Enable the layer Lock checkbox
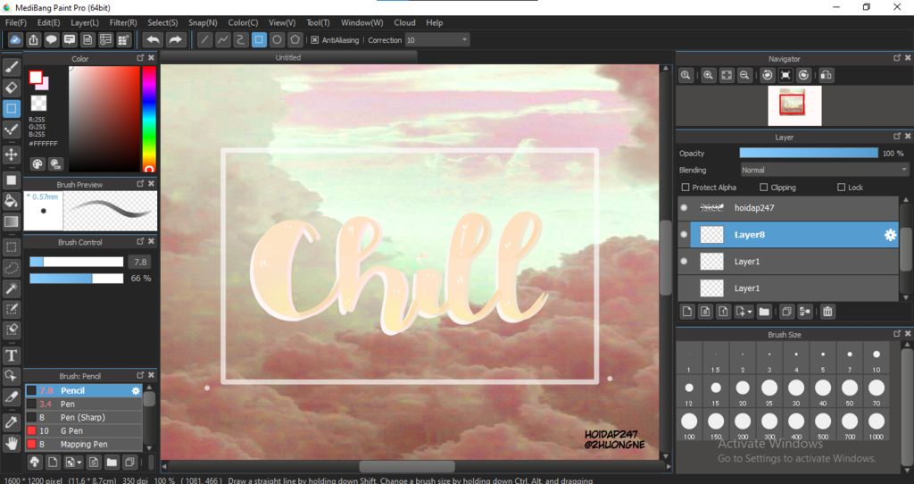The height and width of the screenshot is (484, 914). point(841,188)
